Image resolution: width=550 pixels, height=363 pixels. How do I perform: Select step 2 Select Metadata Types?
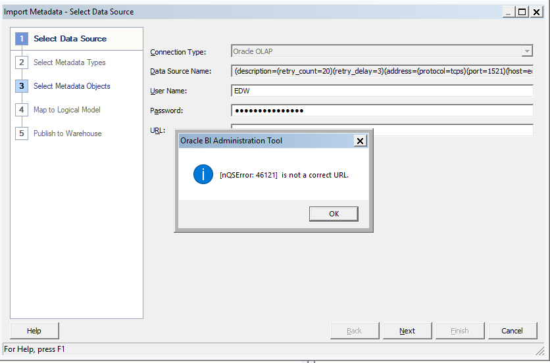[x=61, y=62]
